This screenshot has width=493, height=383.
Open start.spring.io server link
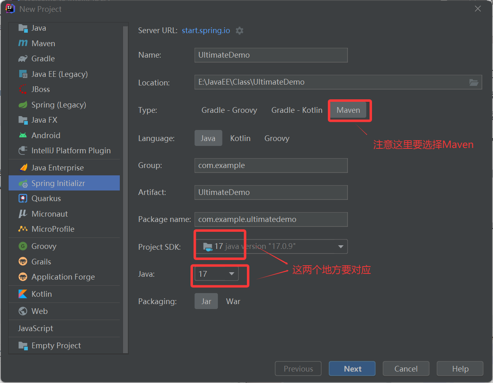(206, 31)
